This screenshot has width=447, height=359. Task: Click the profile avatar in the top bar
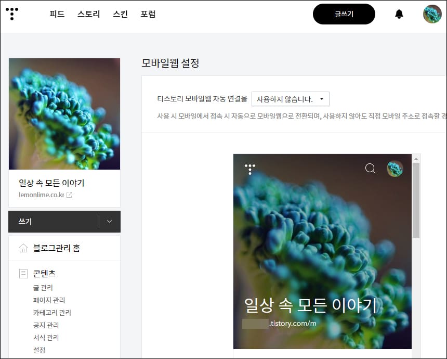(431, 14)
